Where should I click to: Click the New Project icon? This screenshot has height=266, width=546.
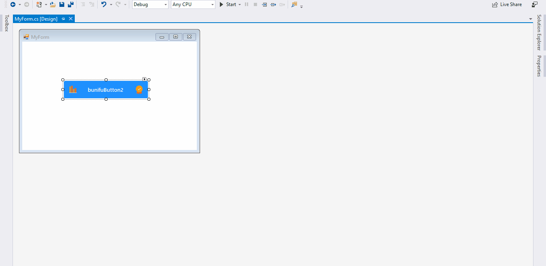[39, 4]
